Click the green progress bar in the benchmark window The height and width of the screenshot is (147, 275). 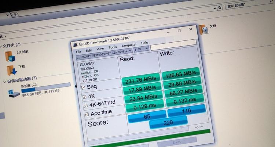(x=149, y=139)
